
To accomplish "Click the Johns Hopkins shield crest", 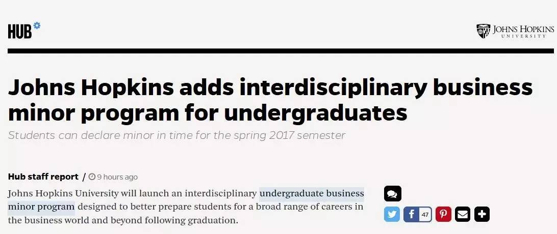I will (x=483, y=31).
